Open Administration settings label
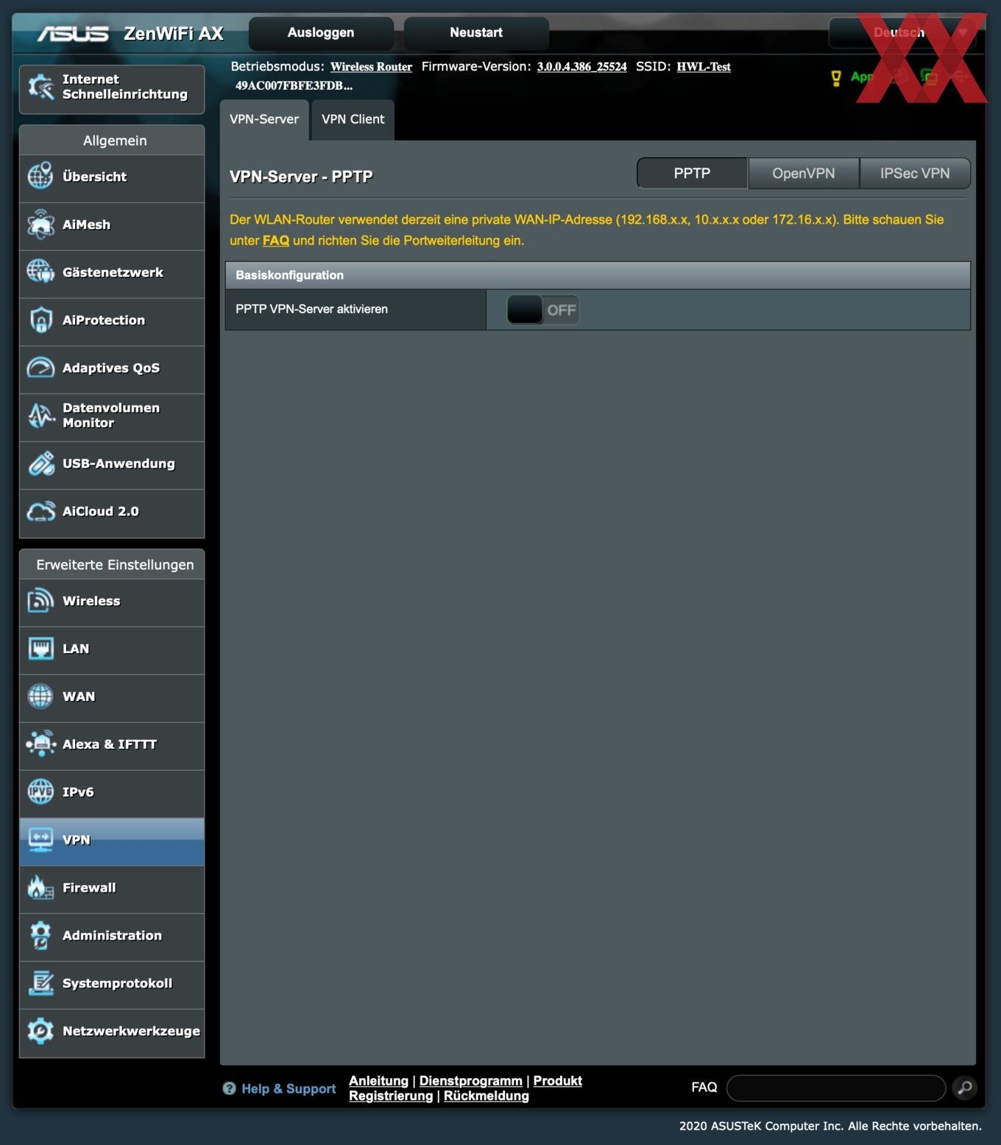This screenshot has height=1145, width=1001. click(x=112, y=935)
